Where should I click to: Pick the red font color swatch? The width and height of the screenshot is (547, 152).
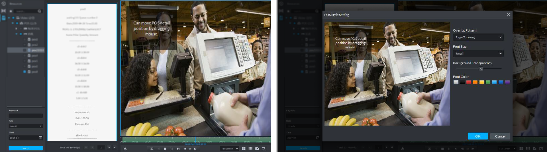469,82
